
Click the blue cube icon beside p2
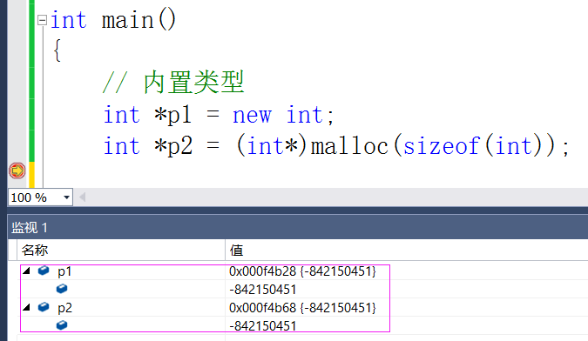coord(44,307)
